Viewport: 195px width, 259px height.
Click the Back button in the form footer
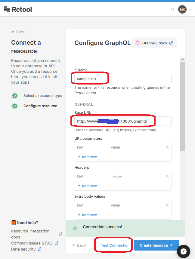point(79,245)
